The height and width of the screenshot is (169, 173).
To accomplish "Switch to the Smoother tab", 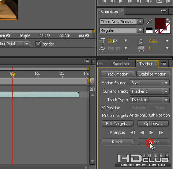I will click(x=121, y=64).
